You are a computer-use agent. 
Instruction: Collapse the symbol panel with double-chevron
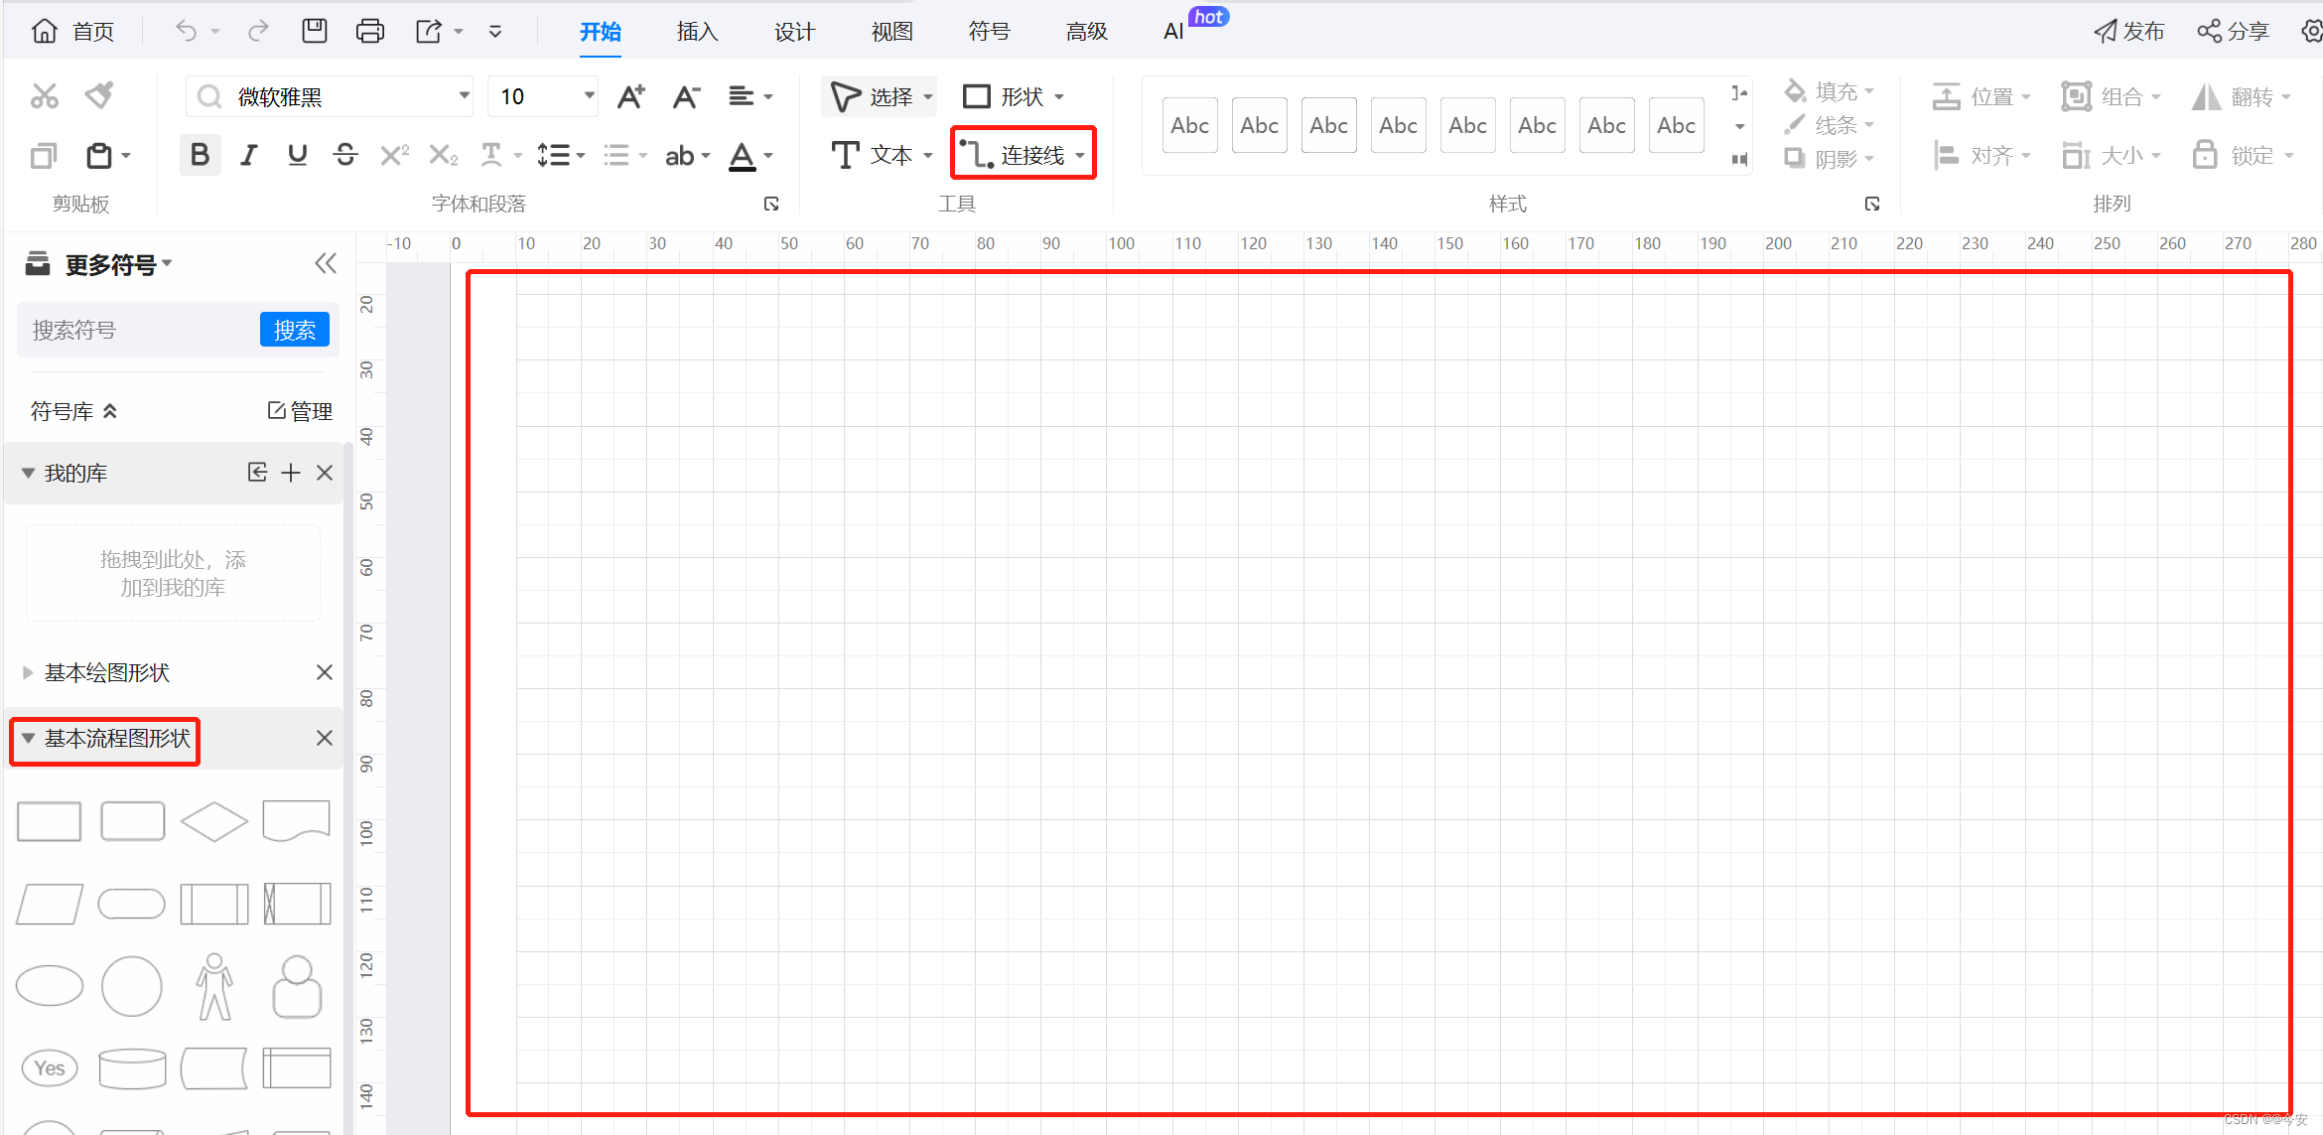325,264
